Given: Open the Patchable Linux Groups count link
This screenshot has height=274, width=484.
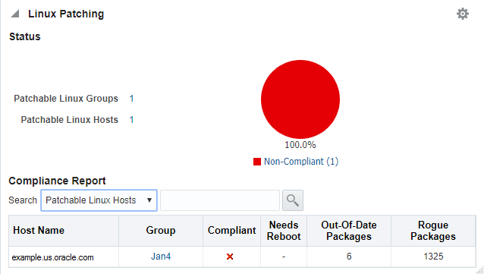Looking at the screenshot, I should coord(131,99).
